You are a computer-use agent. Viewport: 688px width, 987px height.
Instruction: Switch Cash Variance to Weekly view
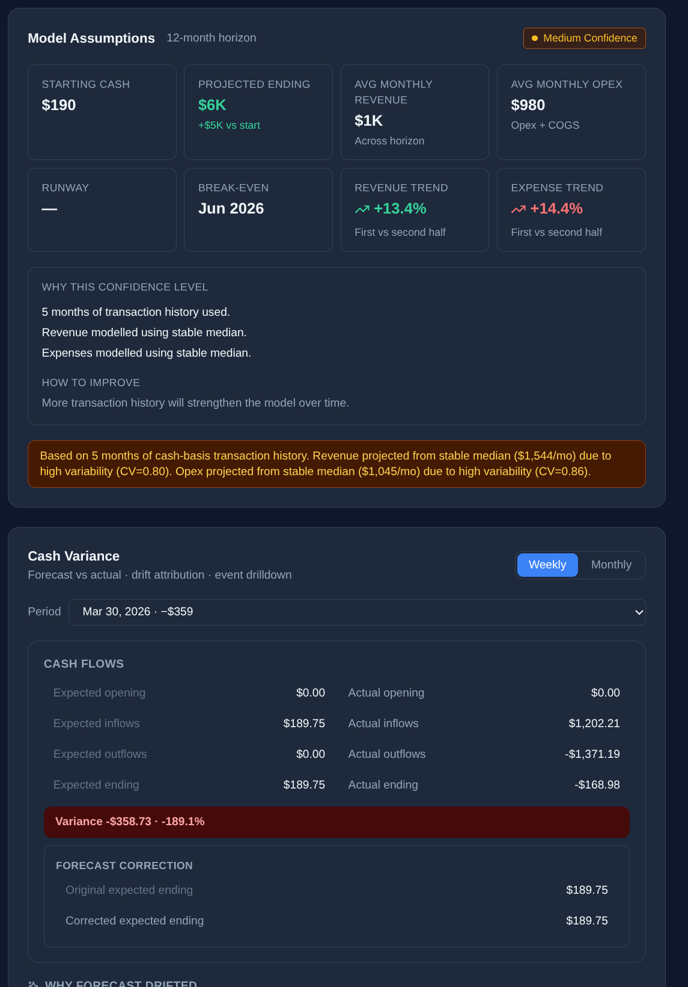click(547, 565)
